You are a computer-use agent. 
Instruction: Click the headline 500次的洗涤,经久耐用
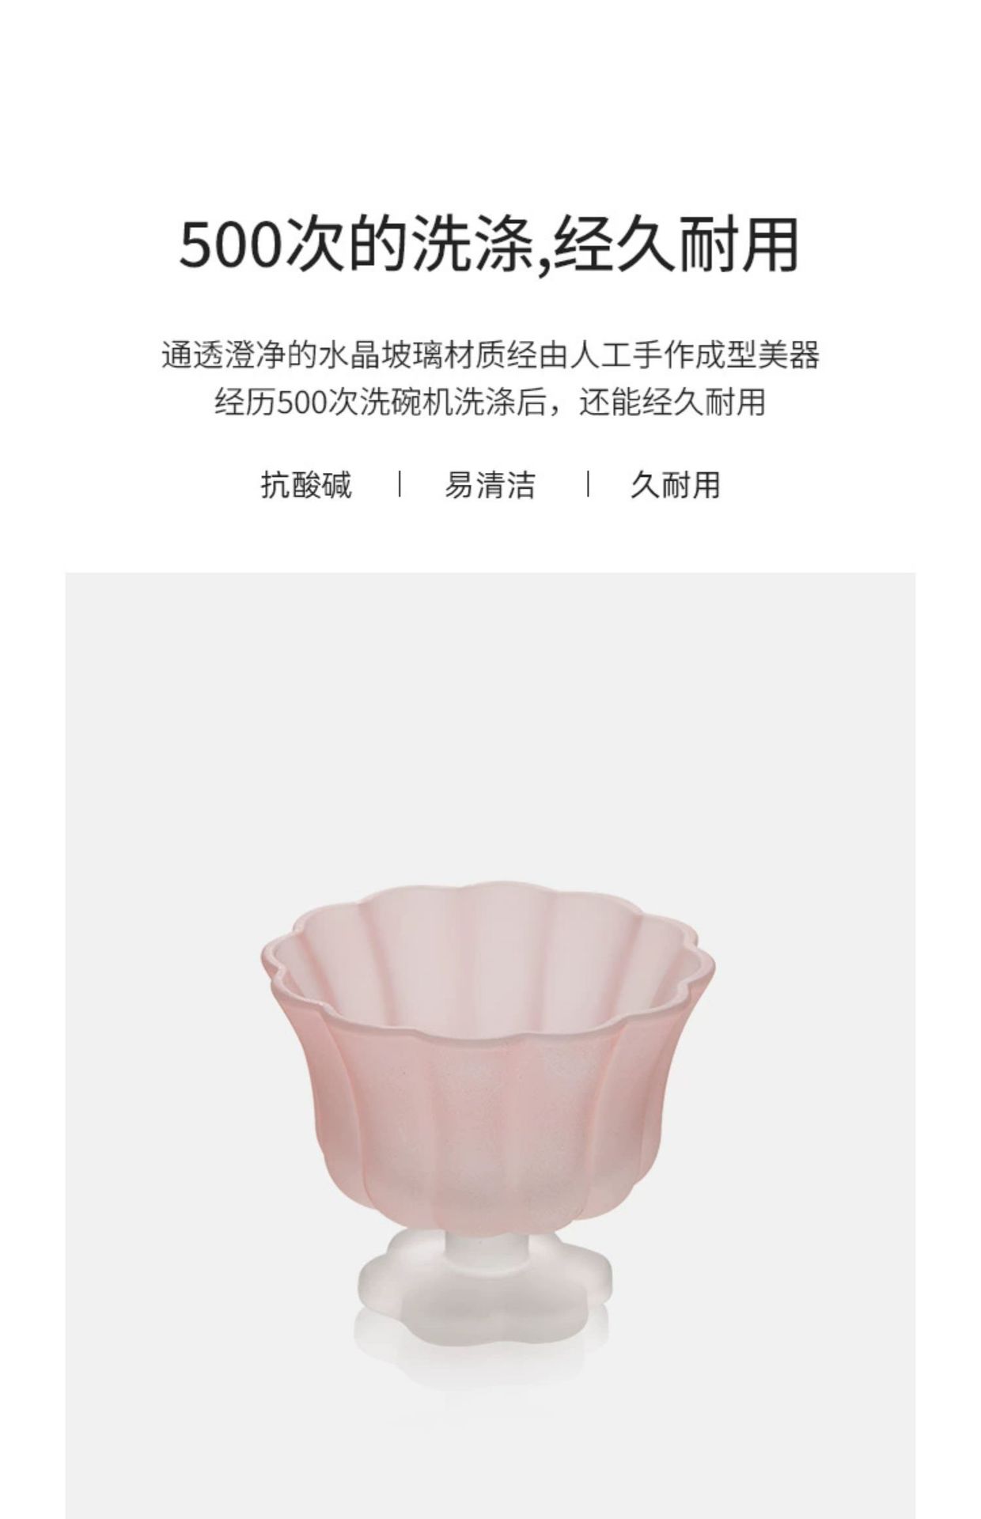pos(489,246)
